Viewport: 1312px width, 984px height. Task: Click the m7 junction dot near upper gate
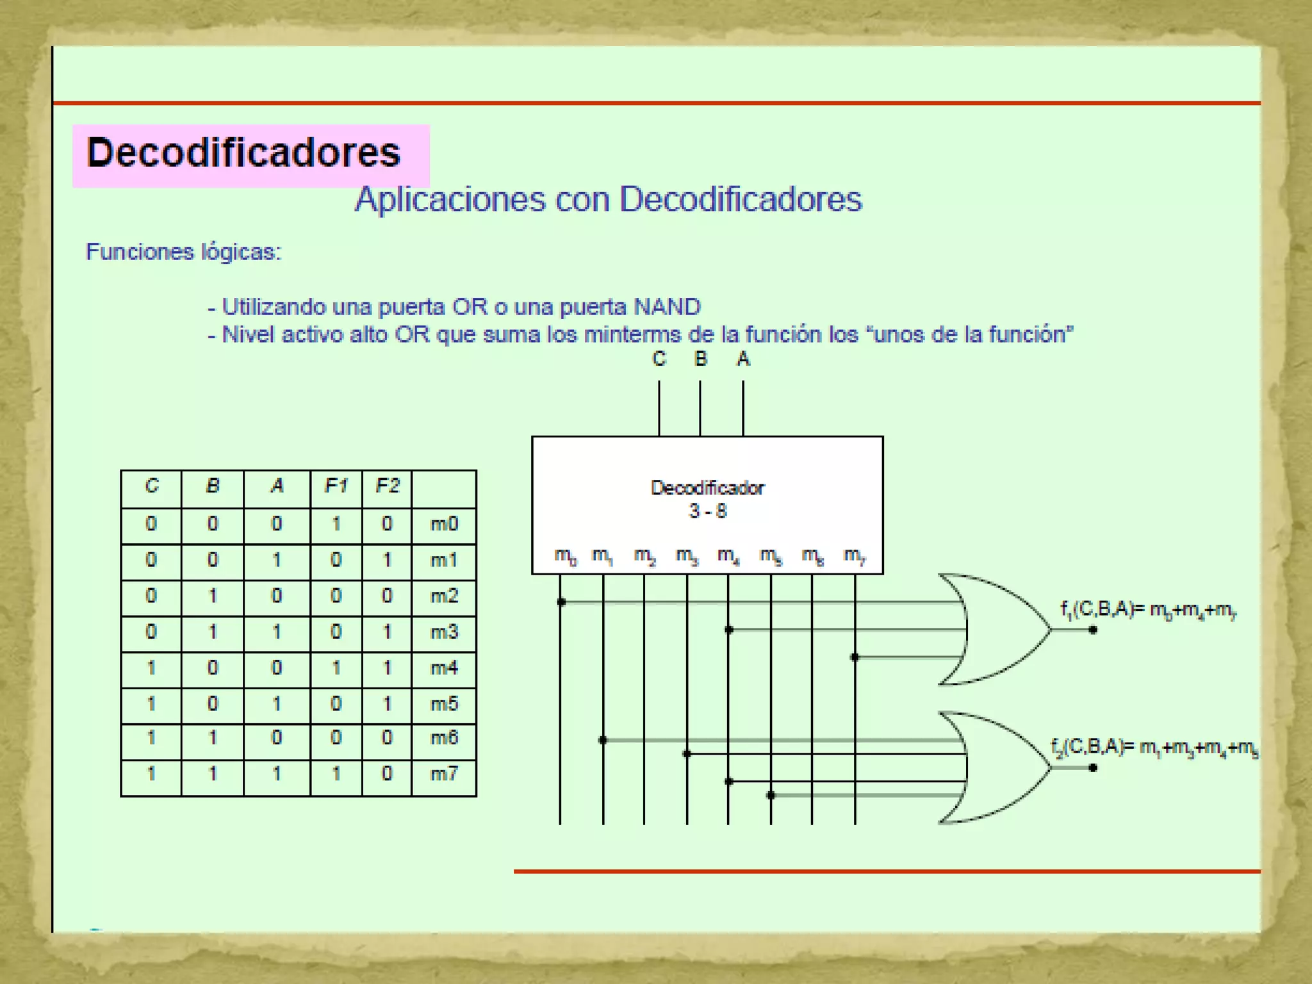(x=855, y=657)
